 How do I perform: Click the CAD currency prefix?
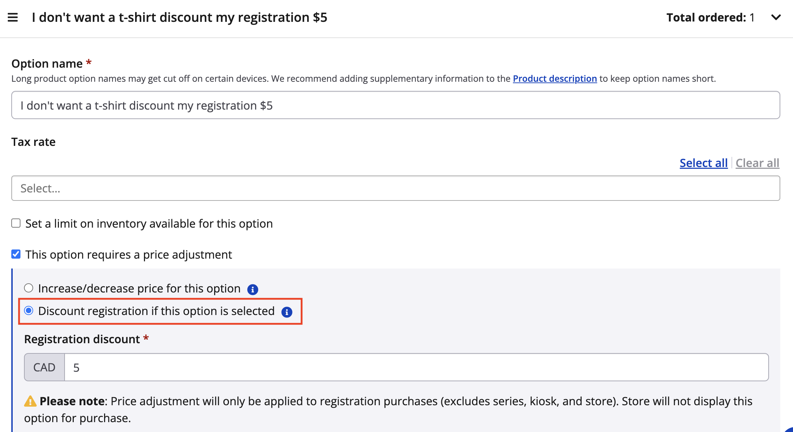pos(44,368)
